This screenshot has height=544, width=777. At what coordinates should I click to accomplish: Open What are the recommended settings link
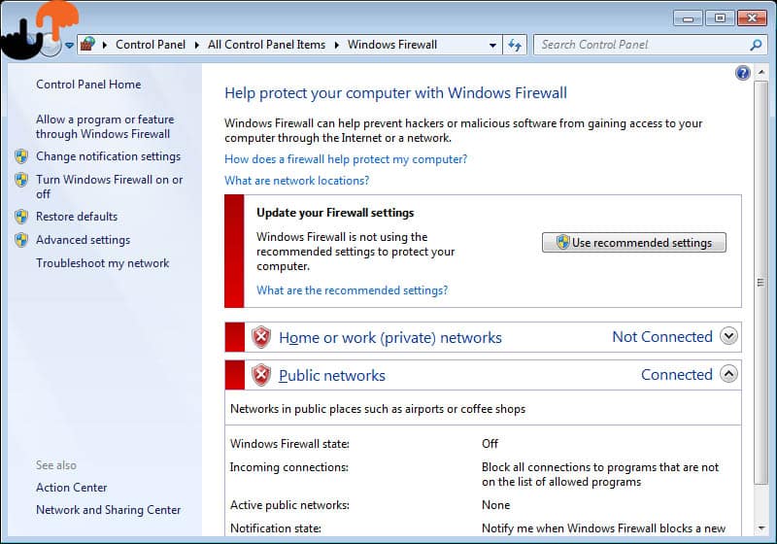352,289
